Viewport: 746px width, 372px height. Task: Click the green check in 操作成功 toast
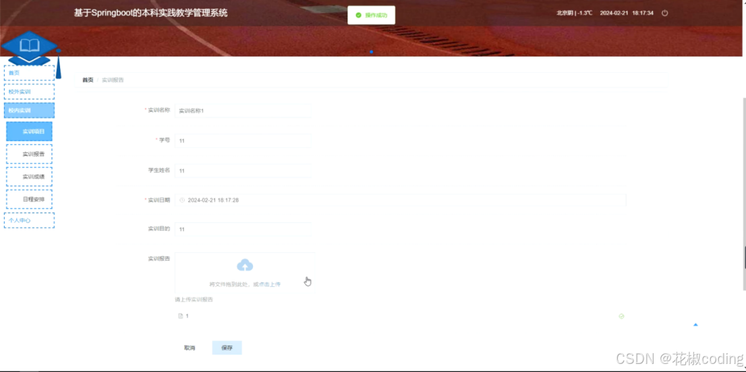pos(358,15)
